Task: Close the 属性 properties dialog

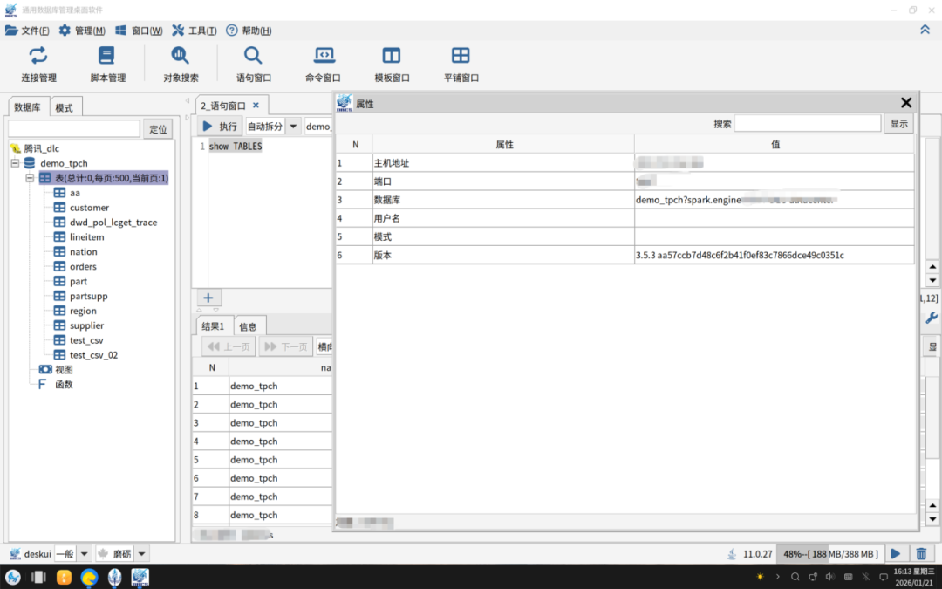Action: pyautogui.click(x=906, y=103)
